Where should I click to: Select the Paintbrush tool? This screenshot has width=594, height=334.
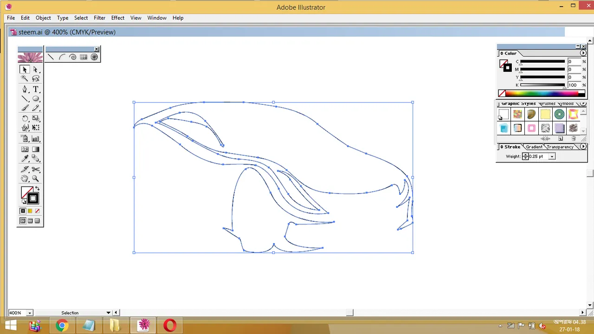point(25,108)
